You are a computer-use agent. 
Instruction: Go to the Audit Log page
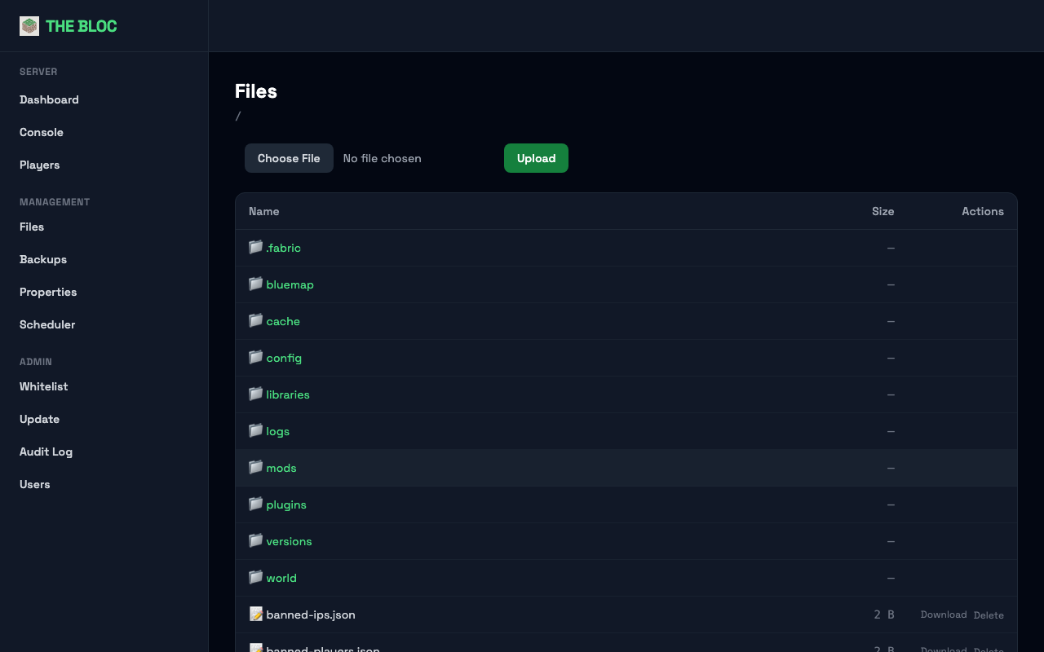click(46, 452)
